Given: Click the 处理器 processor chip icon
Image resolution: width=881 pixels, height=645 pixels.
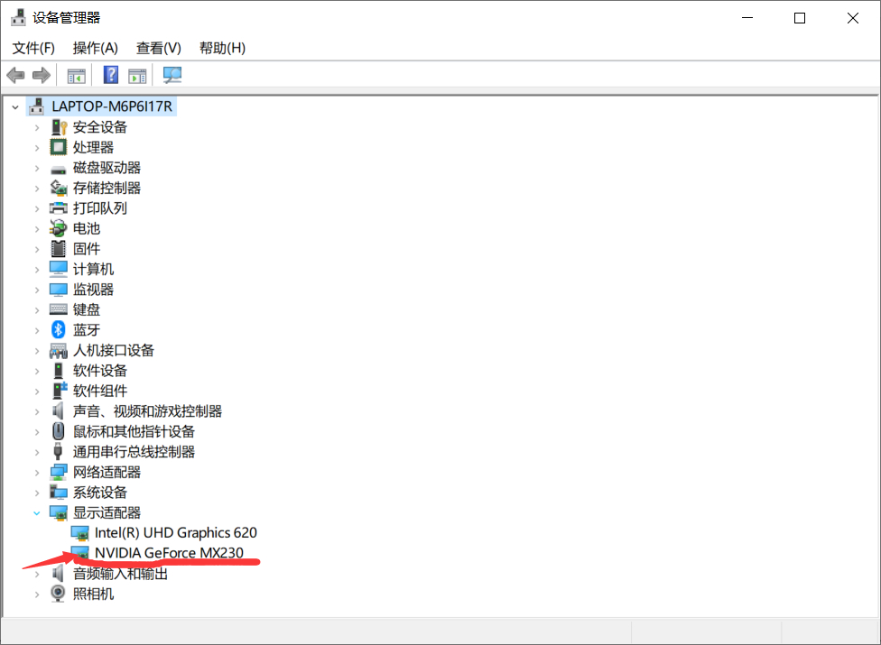Looking at the screenshot, I should pyautogui.click(x=59, y=148).
